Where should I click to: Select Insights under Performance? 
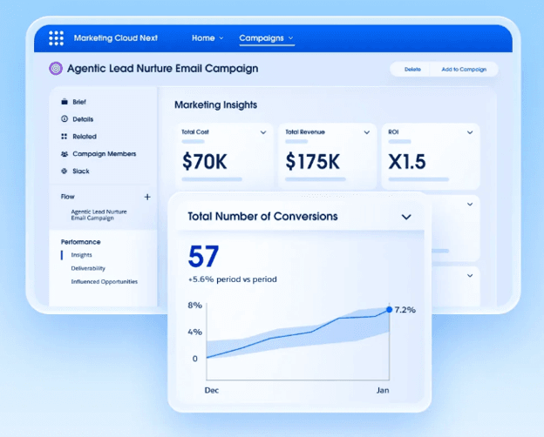tap(82, 255)
